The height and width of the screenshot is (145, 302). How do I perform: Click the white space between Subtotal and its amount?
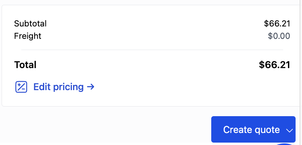[154, 24]
